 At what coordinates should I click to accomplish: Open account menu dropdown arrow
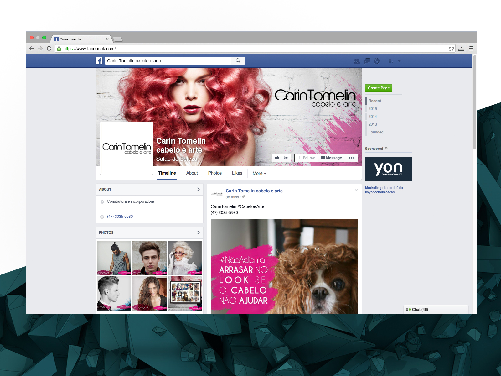tap(399, 61)
